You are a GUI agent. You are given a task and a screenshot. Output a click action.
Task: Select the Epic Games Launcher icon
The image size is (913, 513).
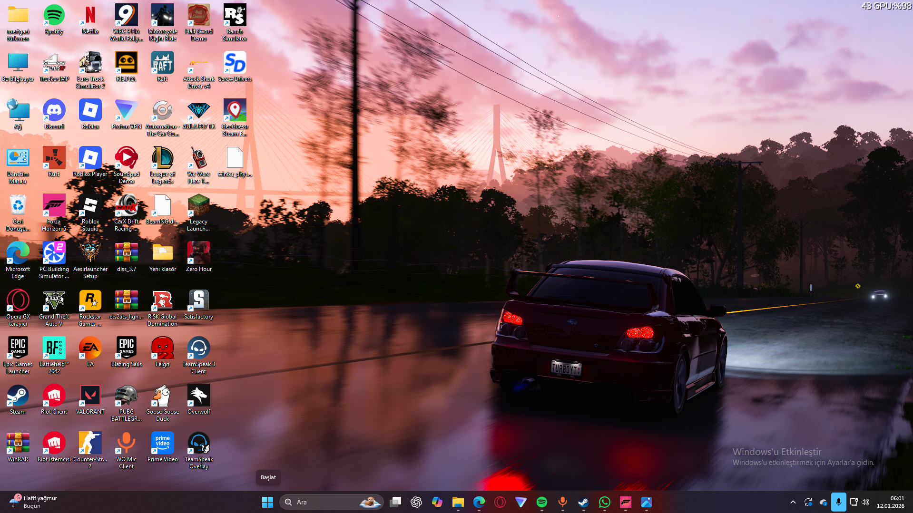[x=18, y=356]
